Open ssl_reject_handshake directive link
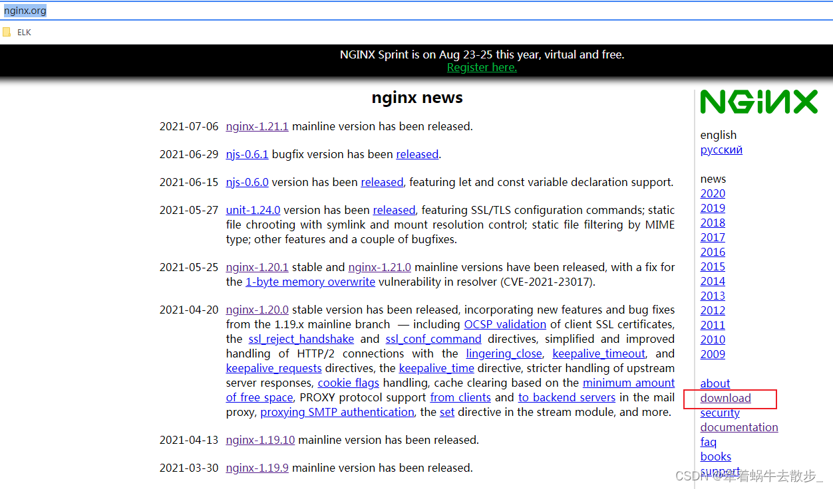The height and width of the screenshot is (489, 833). [301, 339]
